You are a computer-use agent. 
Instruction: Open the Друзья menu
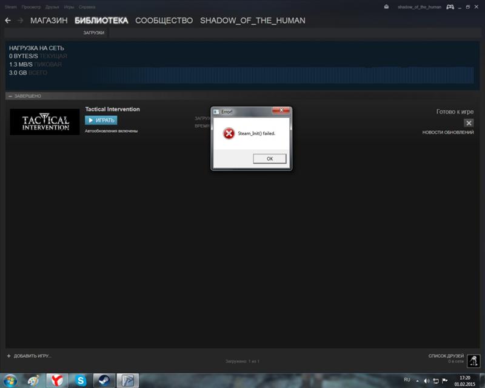52,7
